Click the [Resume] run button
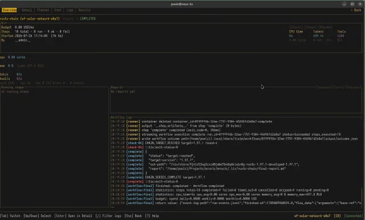Viewport: 365px width, 220px height. coord(326,27)
